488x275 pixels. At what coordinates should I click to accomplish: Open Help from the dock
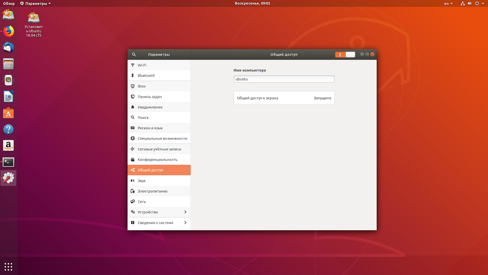(9, 129)
